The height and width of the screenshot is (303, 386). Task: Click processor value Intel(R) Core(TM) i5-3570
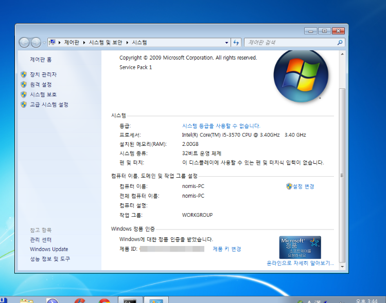[x=244, y=135]
